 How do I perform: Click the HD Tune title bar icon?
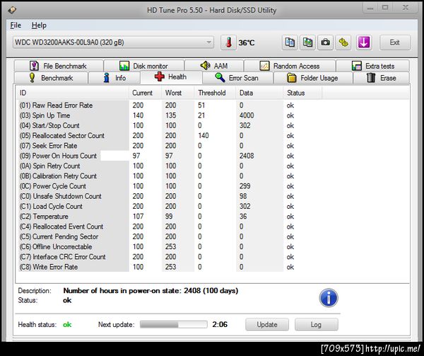[12, 11]
